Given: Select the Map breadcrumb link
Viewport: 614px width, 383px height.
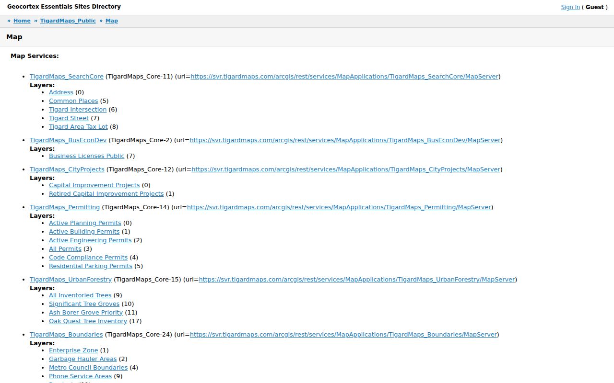Looking at the screenshot, I should (112, 21).
